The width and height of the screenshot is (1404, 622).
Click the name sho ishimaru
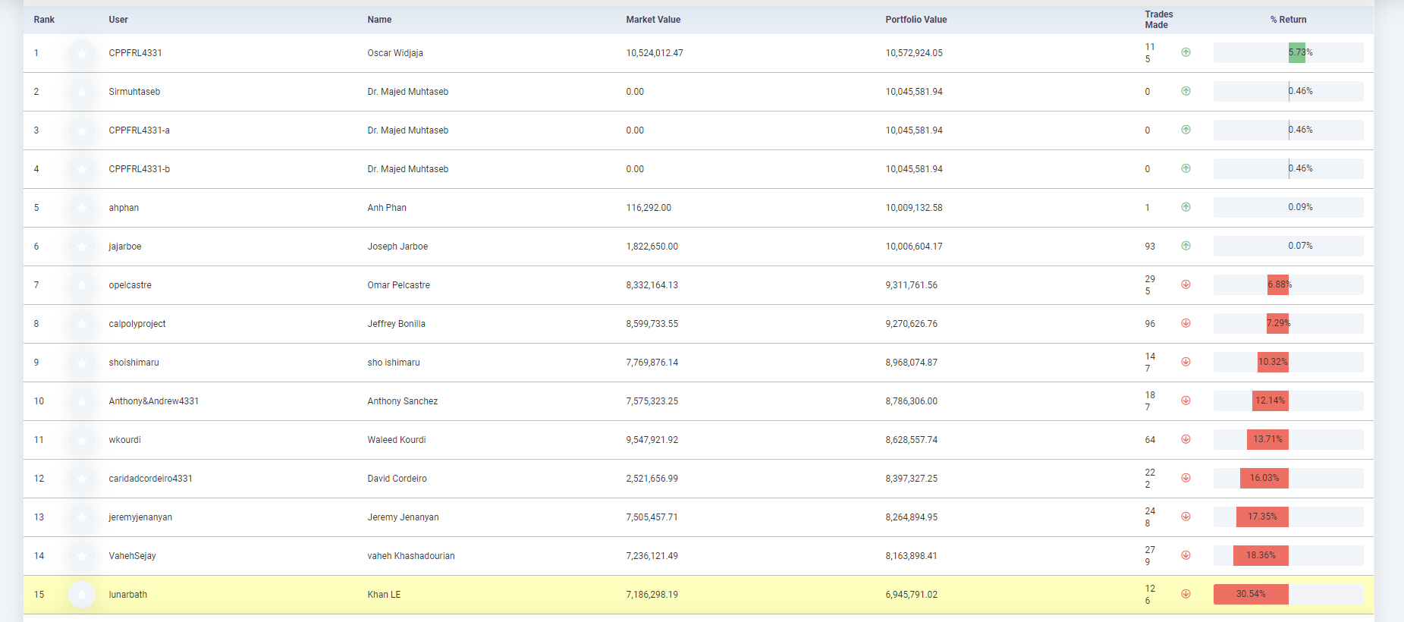coord(394,363)
